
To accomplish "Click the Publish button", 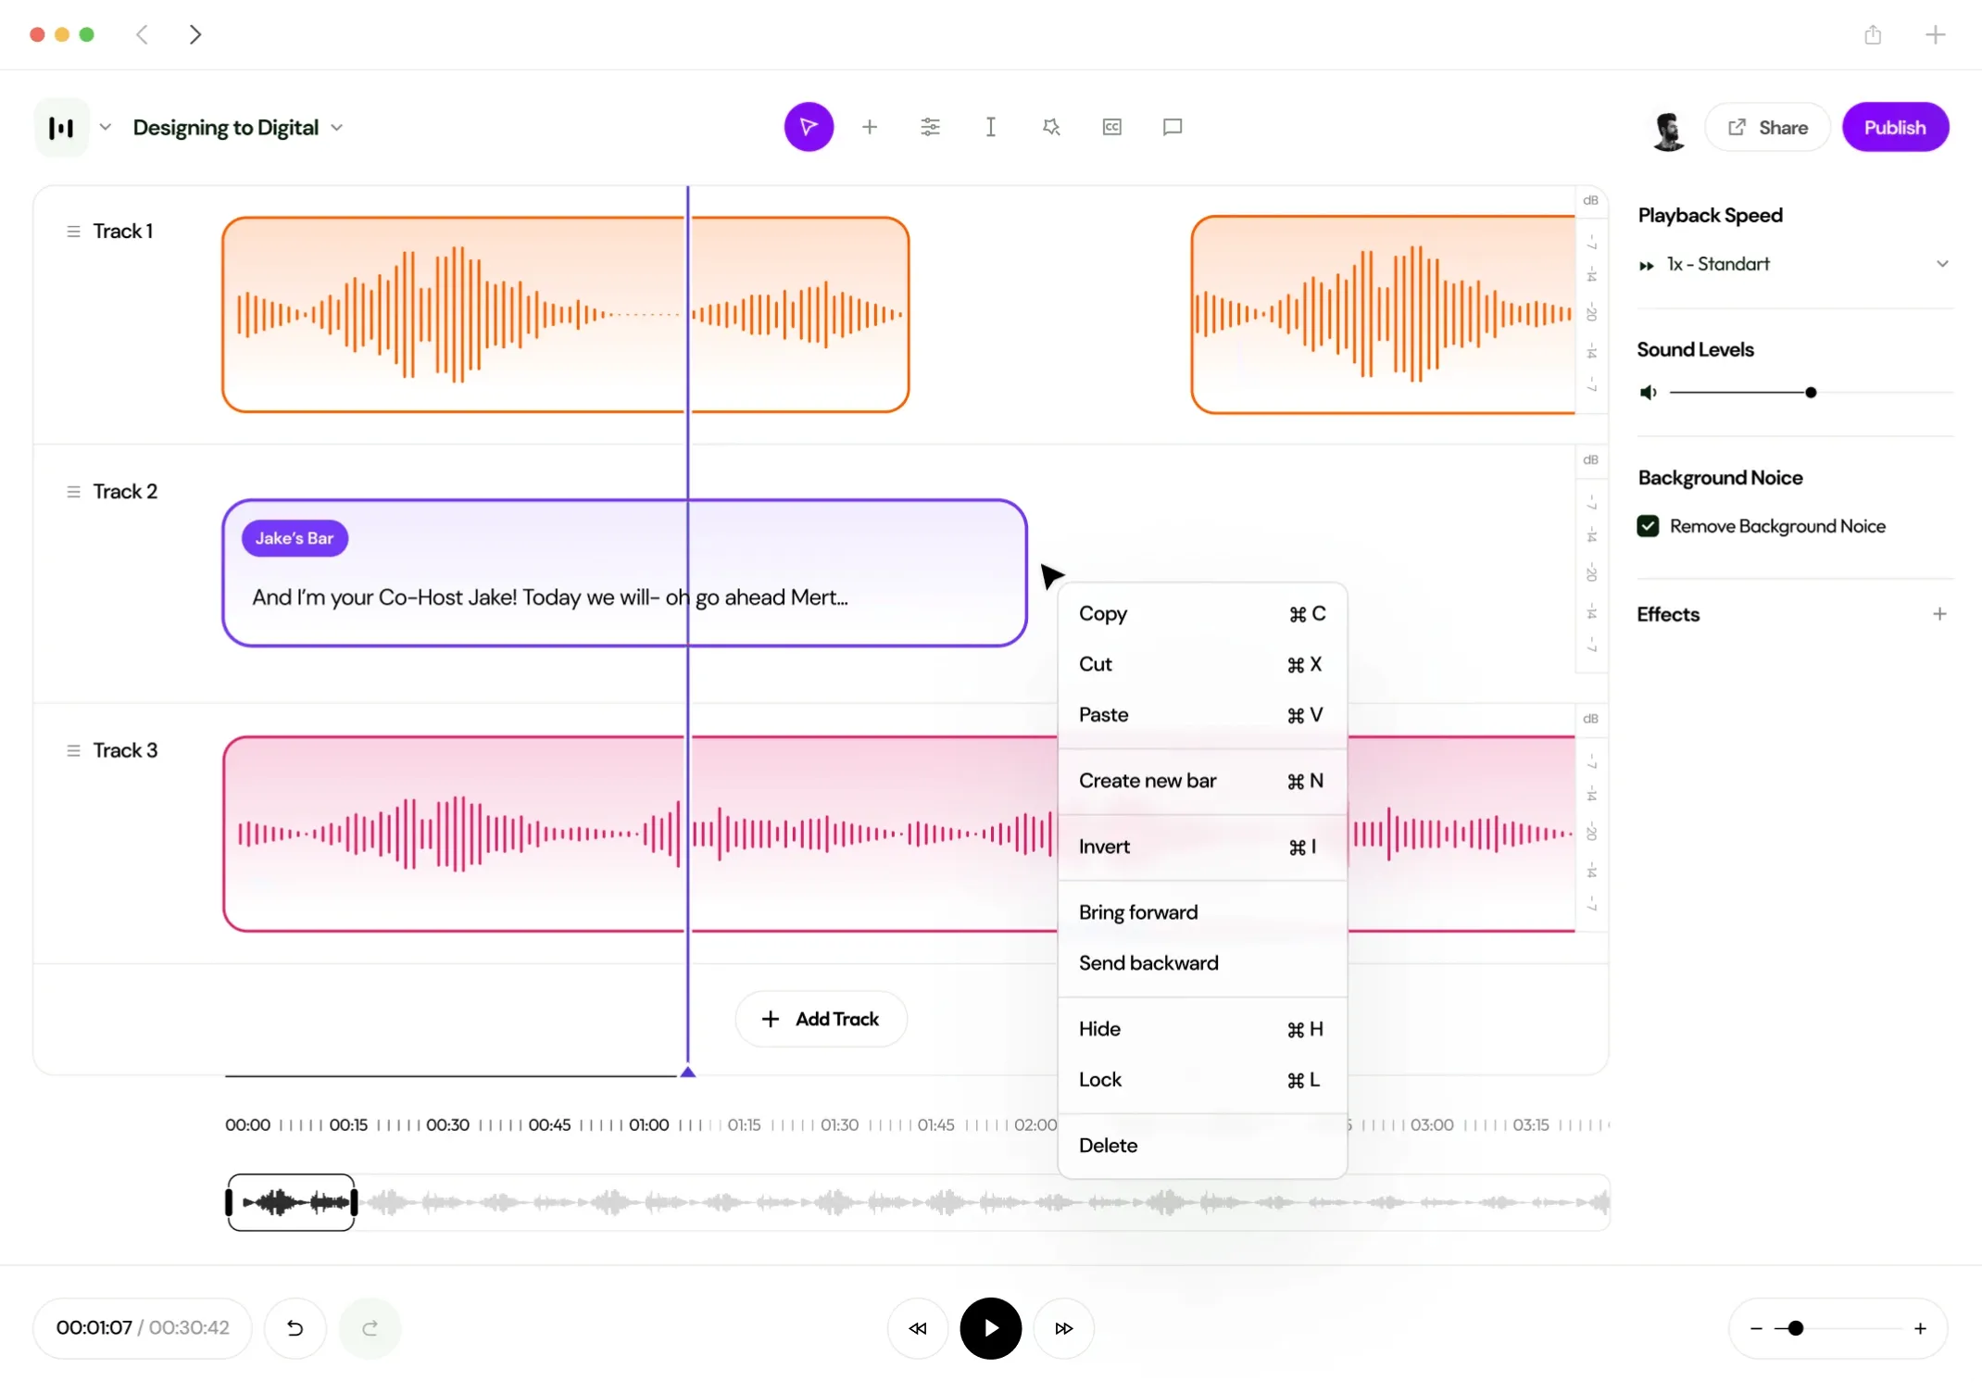I will coord(1895,127).
